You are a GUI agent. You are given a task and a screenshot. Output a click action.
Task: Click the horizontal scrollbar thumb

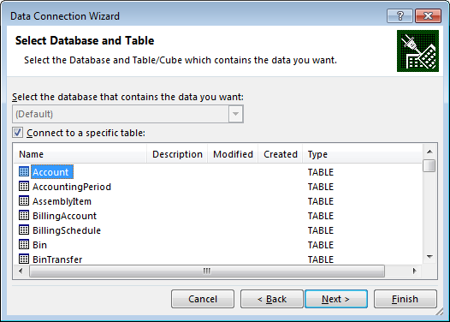[x=207, y=271]
